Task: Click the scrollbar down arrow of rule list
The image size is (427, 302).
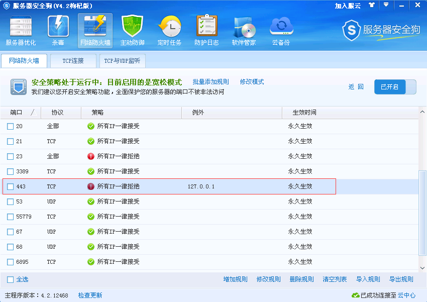Action: pyautogui.click(x=422, y=268)
